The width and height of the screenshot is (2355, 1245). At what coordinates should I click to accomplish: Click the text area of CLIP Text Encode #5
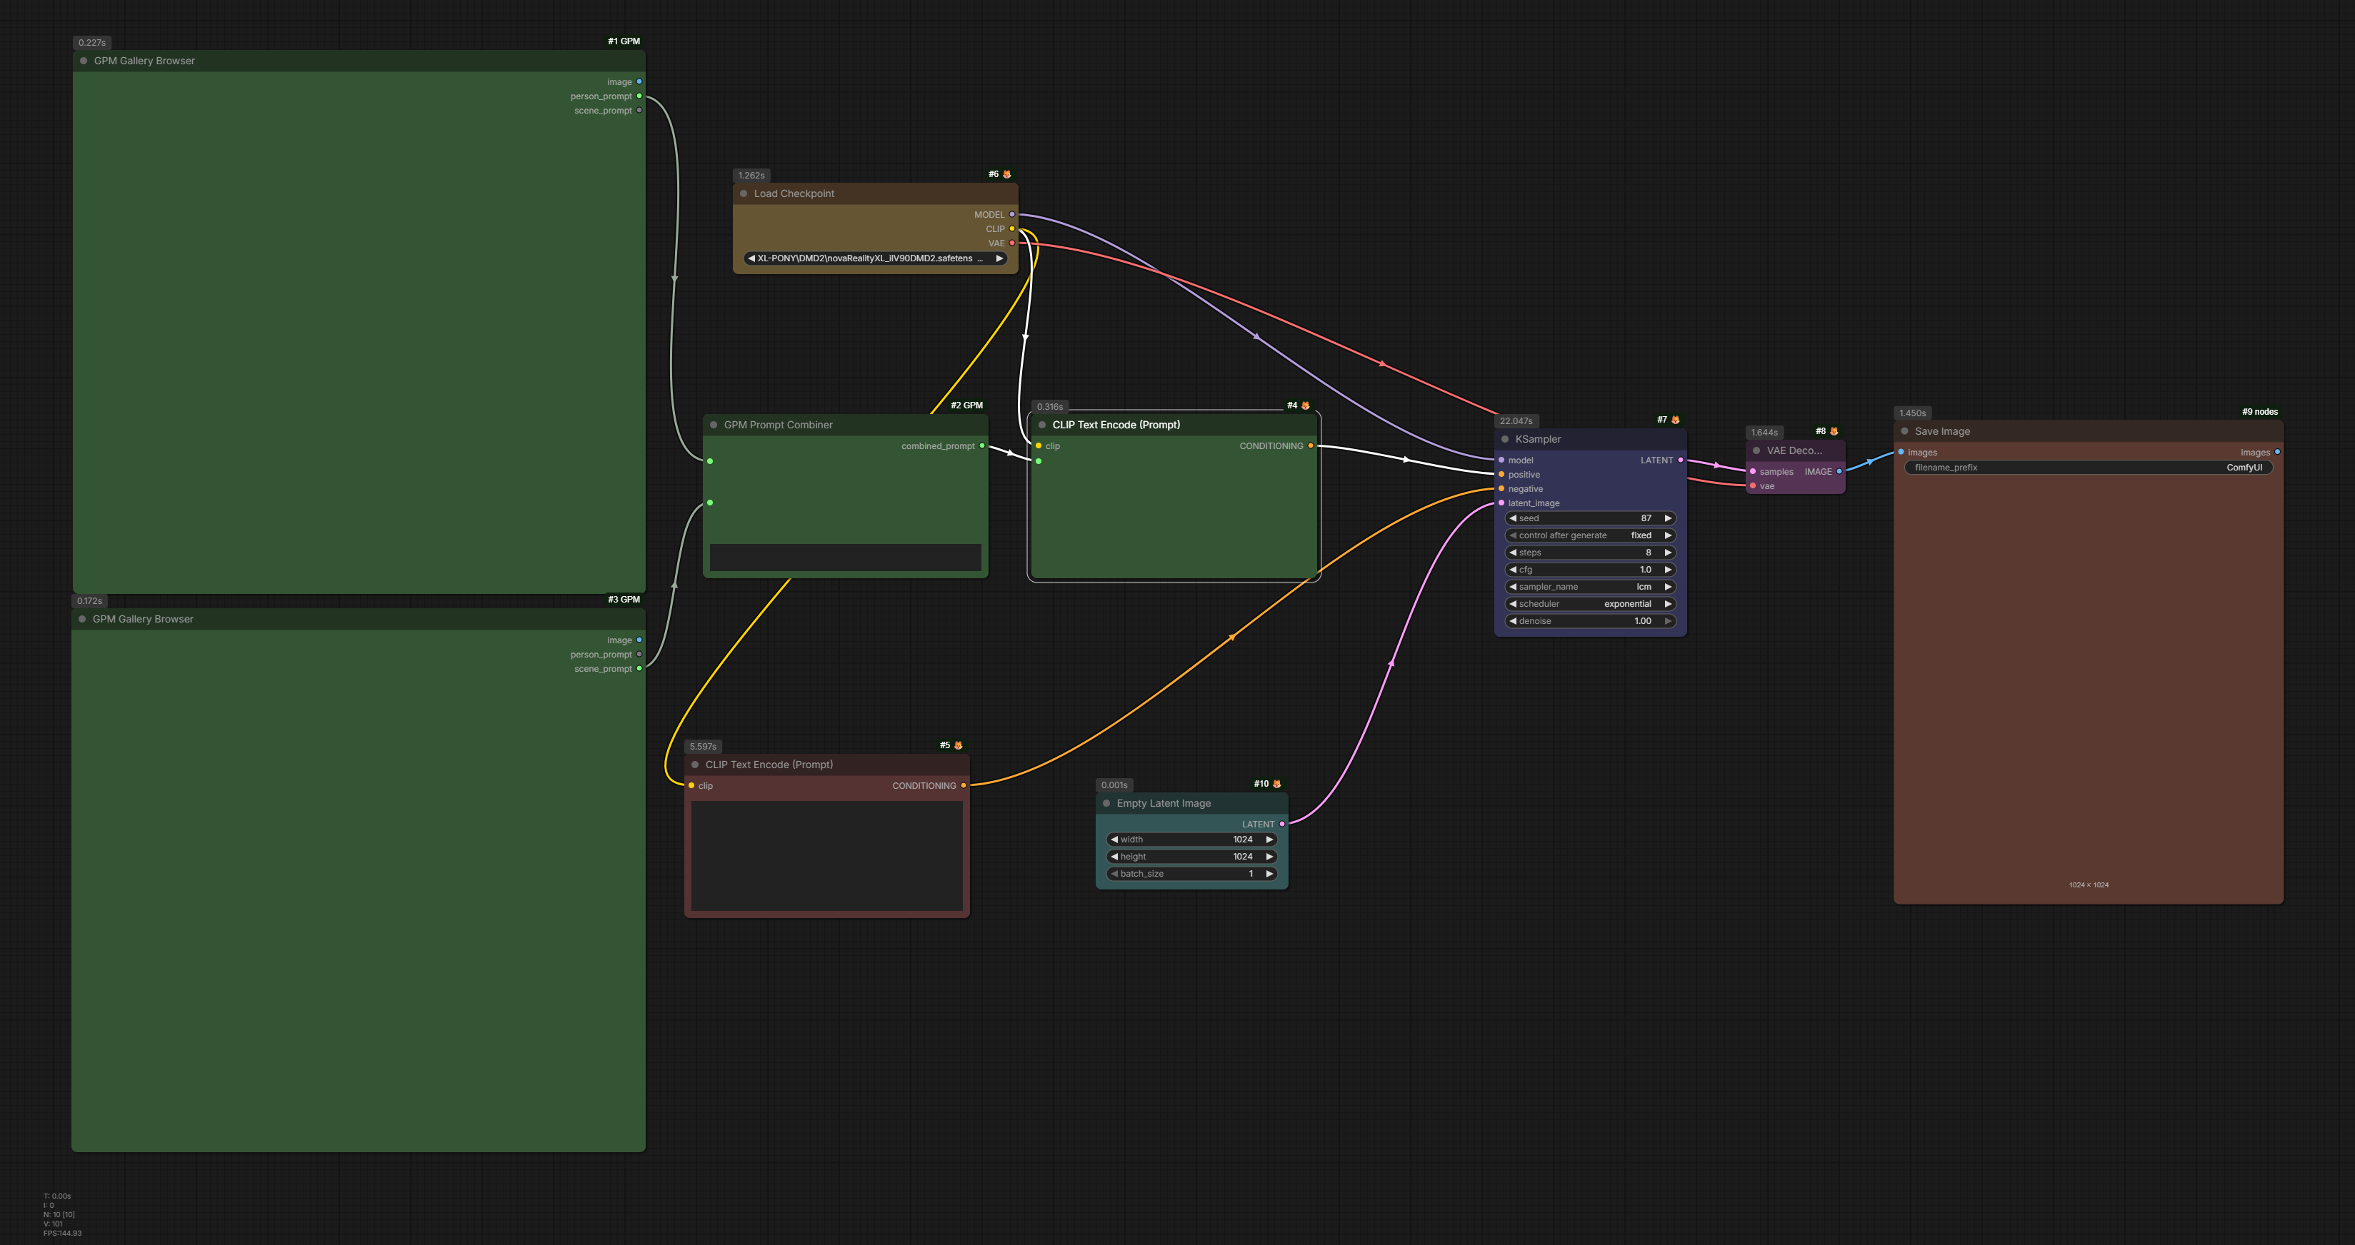coord(826,856)
